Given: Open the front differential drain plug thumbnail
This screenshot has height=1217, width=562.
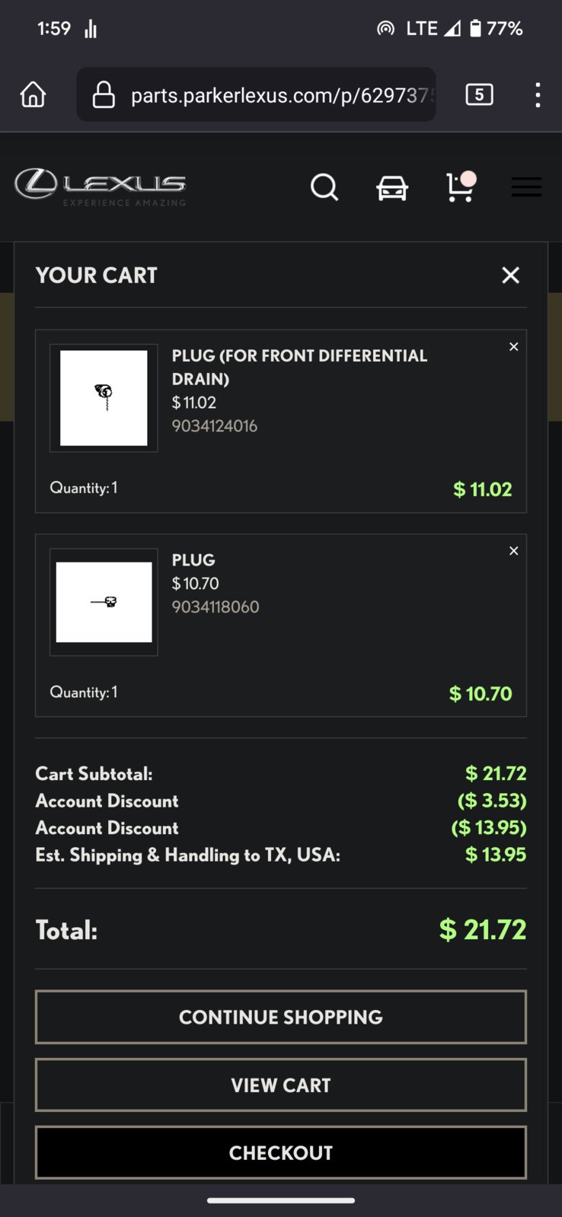Looking at the screenshot, I should [104, 398].
